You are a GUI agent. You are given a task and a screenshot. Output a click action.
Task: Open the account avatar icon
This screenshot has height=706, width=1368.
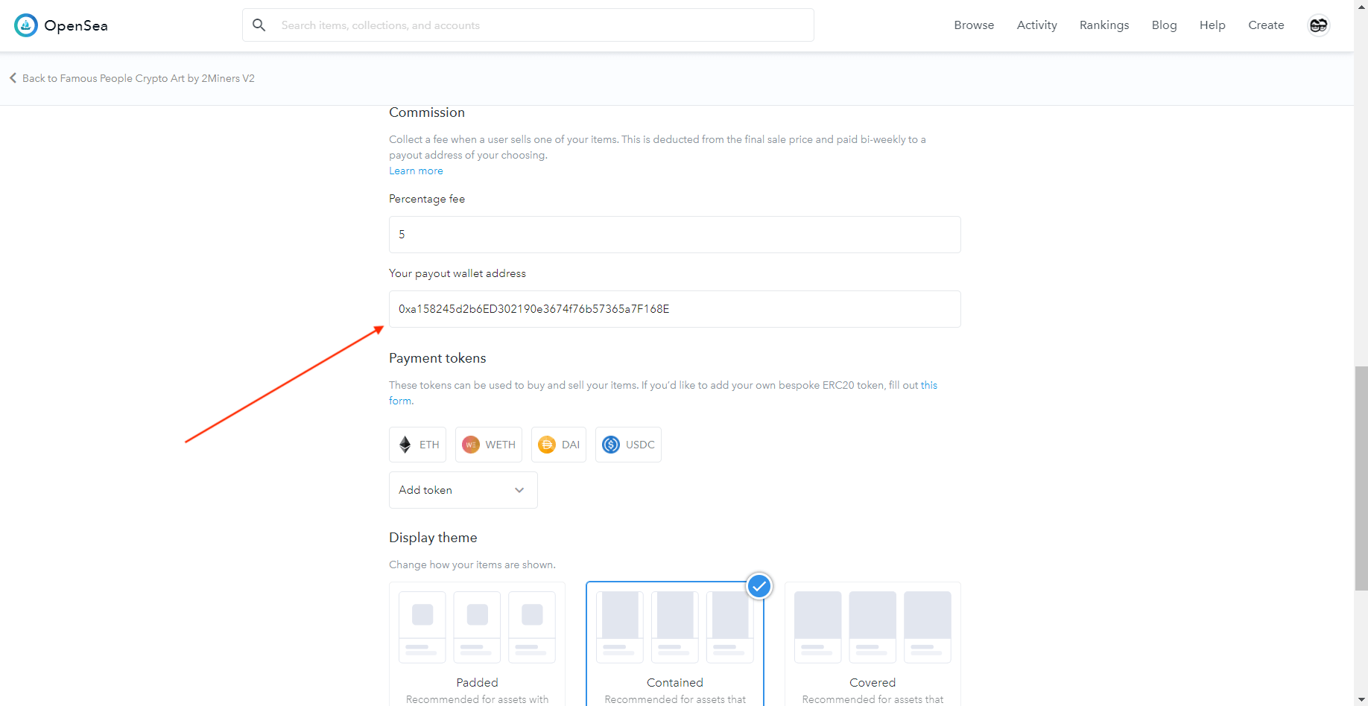click(x=1318, y=25)
